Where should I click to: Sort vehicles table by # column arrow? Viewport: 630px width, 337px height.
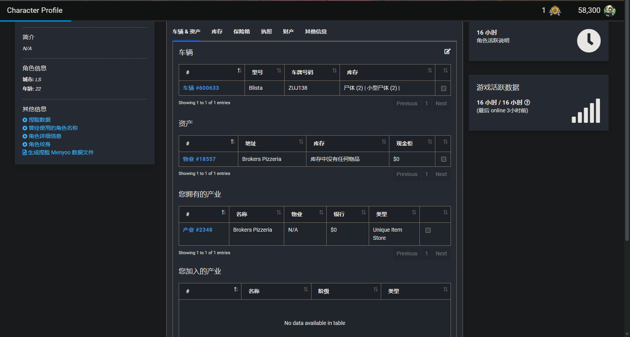click(x=239, y=70)
